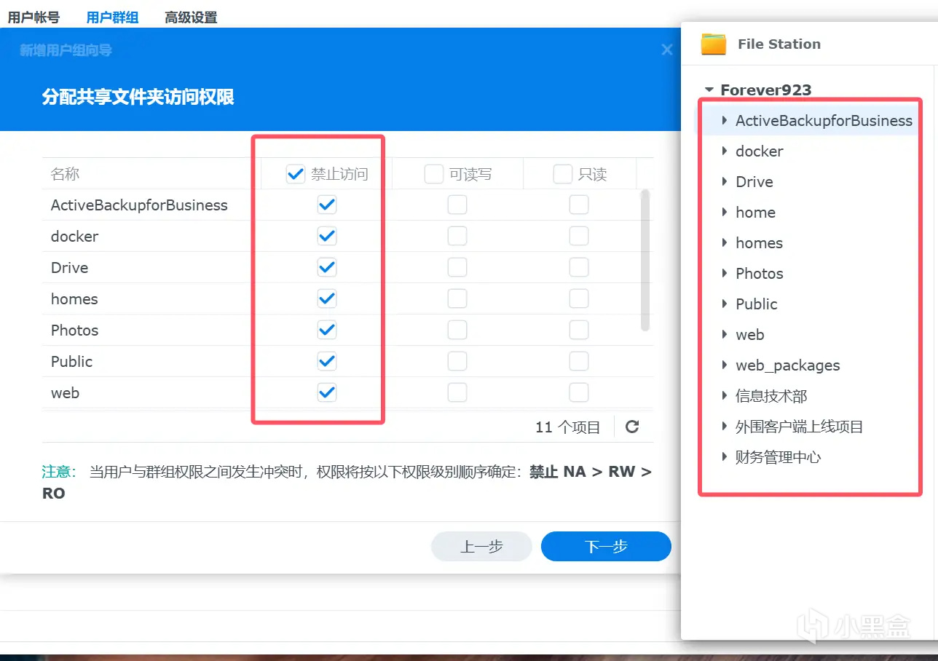Uncheck 禁止访问 for the web folder

[x=327, y=392]
